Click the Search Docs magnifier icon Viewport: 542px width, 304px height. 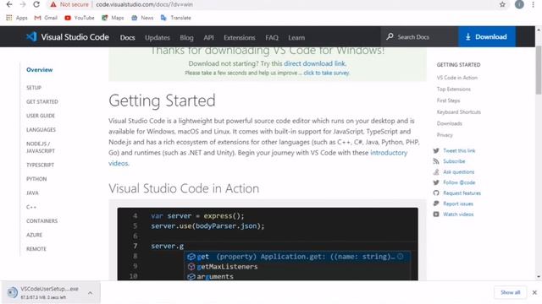[390, 36]
